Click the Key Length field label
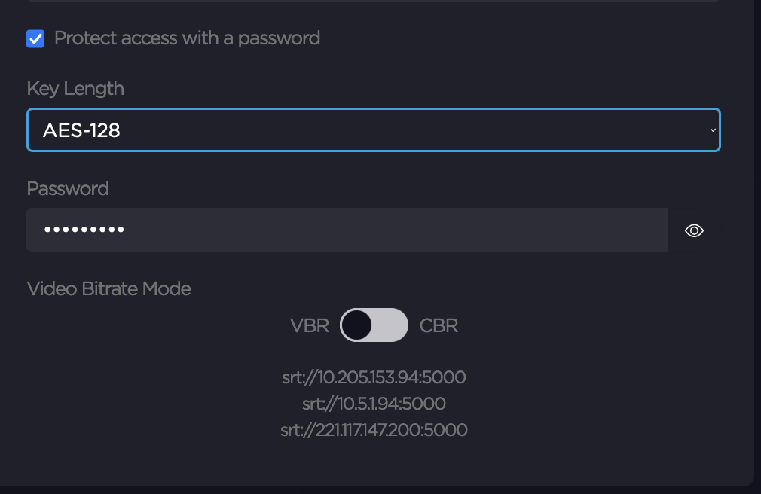The image size is (761, 494). [75, 88]
